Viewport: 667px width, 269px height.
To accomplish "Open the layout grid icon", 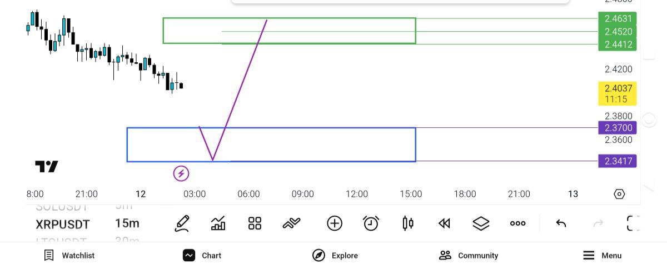I will [255, 223].
